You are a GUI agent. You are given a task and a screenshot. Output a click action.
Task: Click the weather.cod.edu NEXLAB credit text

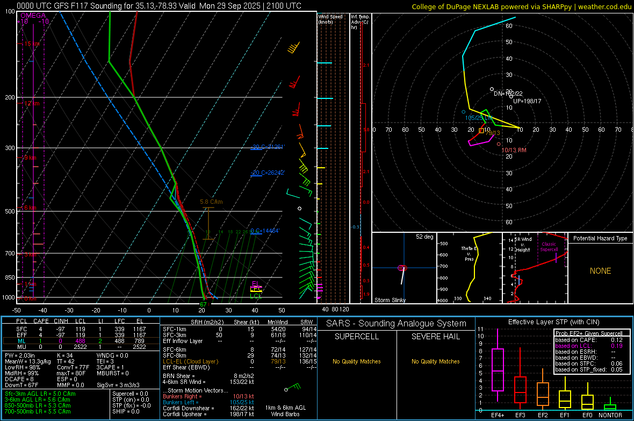521,6
